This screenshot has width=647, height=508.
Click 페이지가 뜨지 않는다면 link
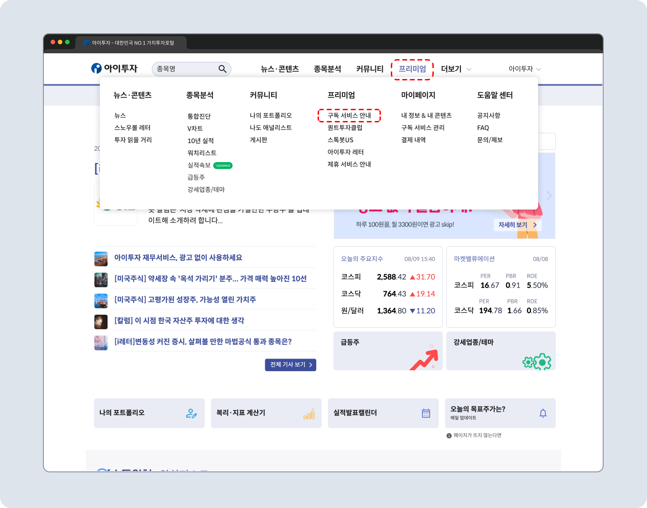(x=478, y=436)
